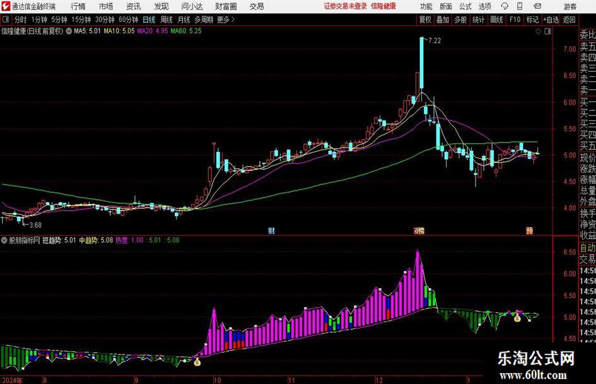Click the MA20: 4.95 label
Viewport: 596px width, 384px height.
click(153, 31)
